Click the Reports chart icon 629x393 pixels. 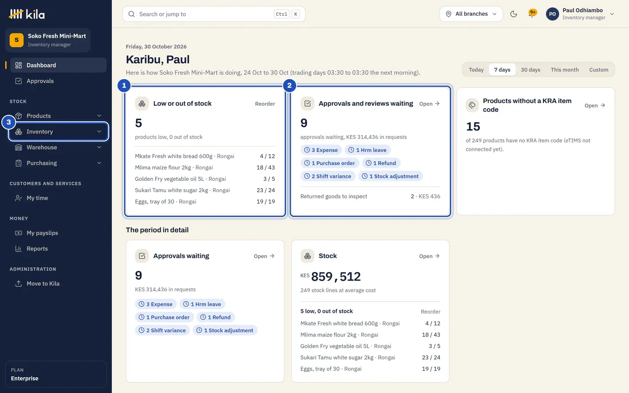pyautogui.click(x=18, y=248)
